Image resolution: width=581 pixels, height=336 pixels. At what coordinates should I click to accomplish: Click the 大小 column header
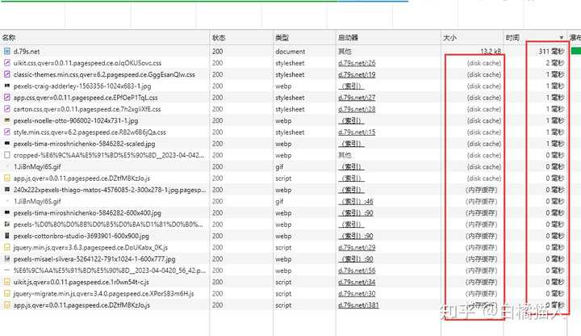449,38
